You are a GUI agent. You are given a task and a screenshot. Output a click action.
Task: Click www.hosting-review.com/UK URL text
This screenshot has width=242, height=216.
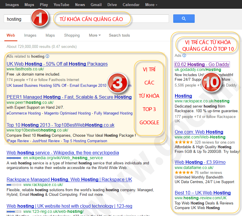click(200, 198)
